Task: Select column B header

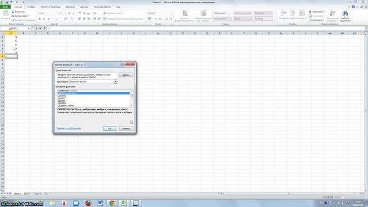Action: tap(23, 33)
